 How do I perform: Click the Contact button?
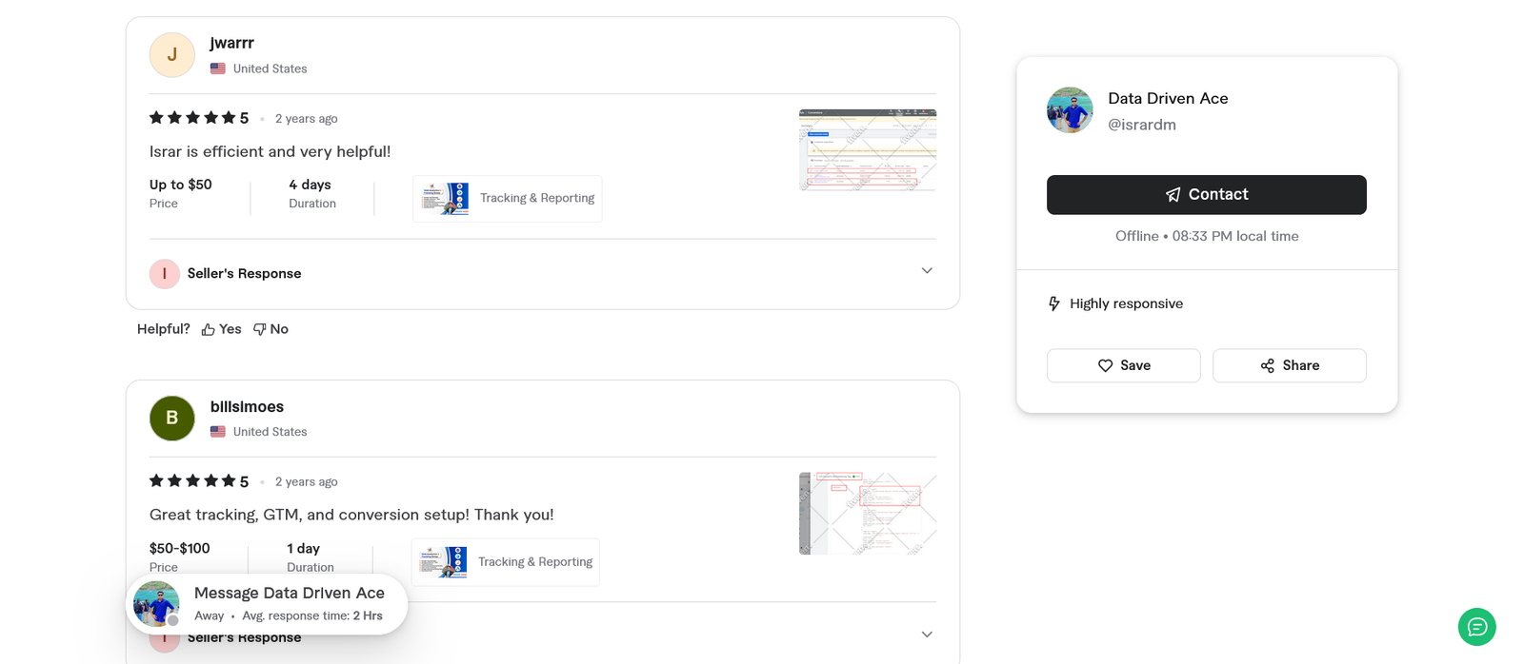tap(1206, 194)
